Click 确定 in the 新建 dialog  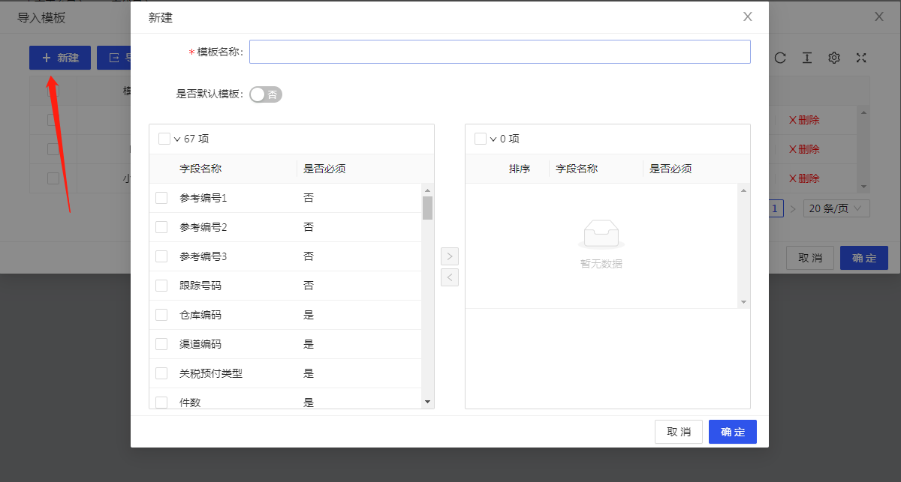(733, 432)
